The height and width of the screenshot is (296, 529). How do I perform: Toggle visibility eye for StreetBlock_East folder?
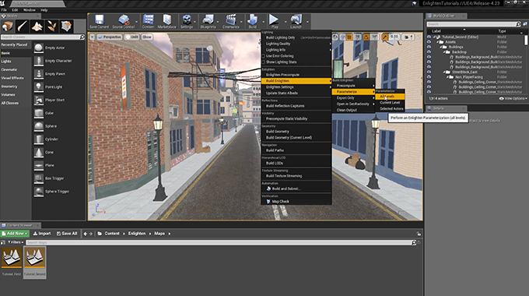pyautogui.click(x=429, y=72)
